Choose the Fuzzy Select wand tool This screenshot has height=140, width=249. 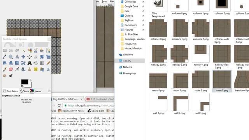23,51
